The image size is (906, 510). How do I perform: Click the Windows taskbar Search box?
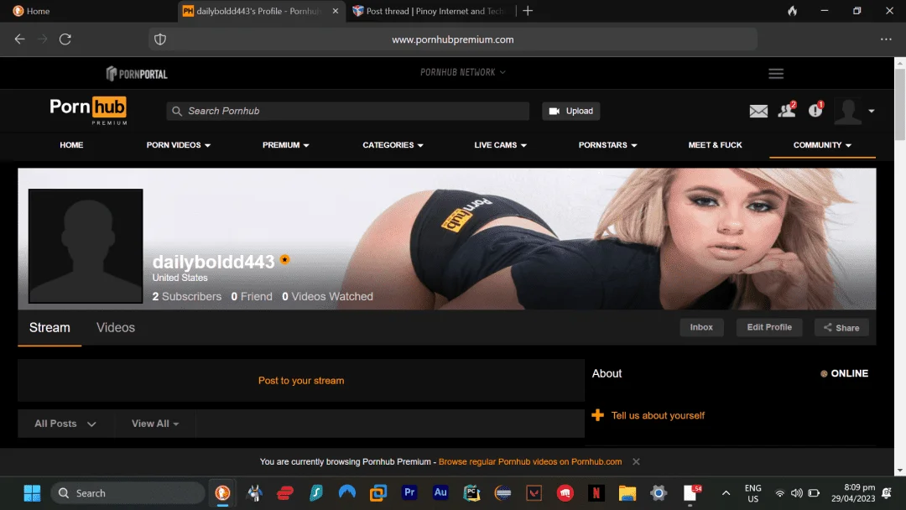coord(128,492)
